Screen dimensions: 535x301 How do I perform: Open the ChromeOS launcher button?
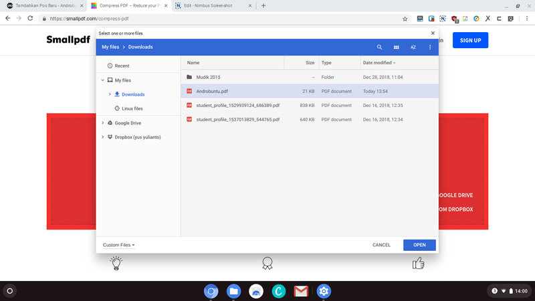pos(10,291)
